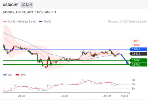Image resolution: width=148 pixels, height=100 pixels.
Task: Select the green 0.8805 support tag
Action: pos(138,60)
